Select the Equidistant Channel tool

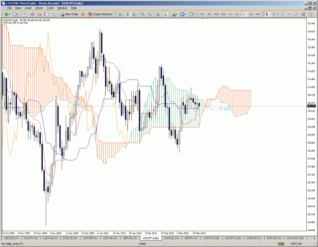(303, 14)
